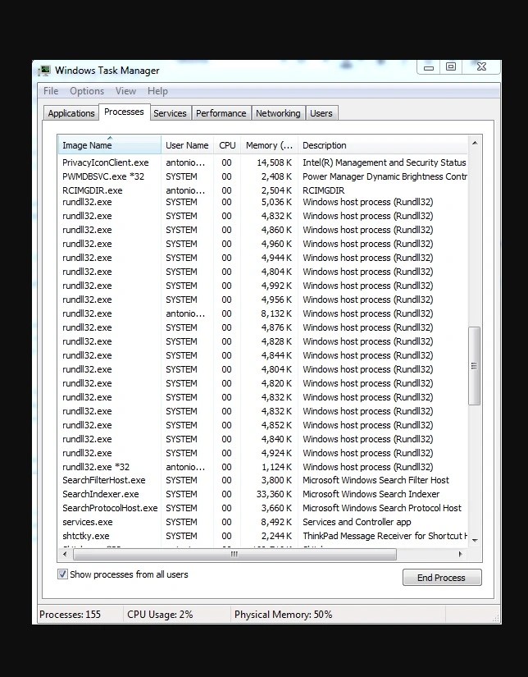The height and width of the screenshot is (677, 528).
Task: Sort by the Image Name column header
Action: click(x=110, y=145)
